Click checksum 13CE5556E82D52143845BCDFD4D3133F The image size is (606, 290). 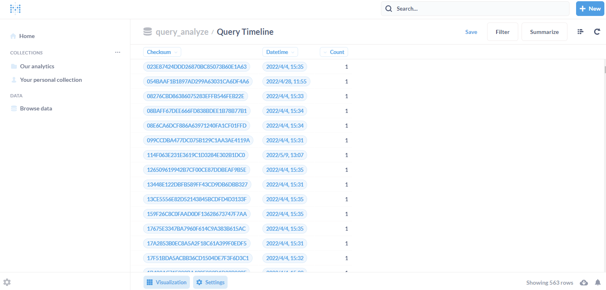197,199
